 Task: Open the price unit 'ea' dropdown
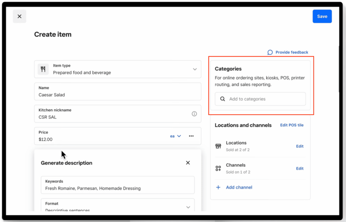[175, 136]
